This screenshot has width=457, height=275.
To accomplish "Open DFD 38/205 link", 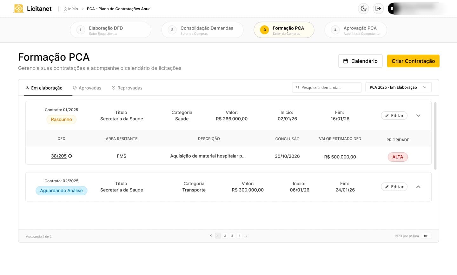I will point(59,156).
